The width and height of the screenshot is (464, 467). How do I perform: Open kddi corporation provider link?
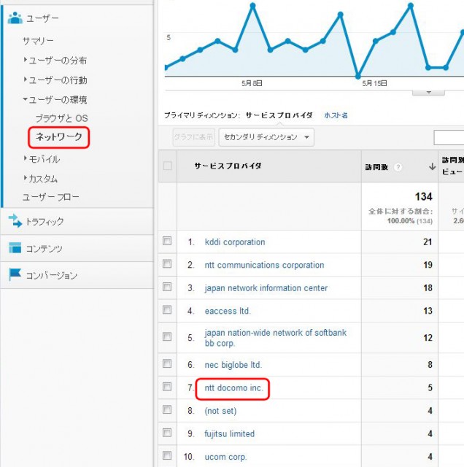pyautogui.click(x=235, y=242)
